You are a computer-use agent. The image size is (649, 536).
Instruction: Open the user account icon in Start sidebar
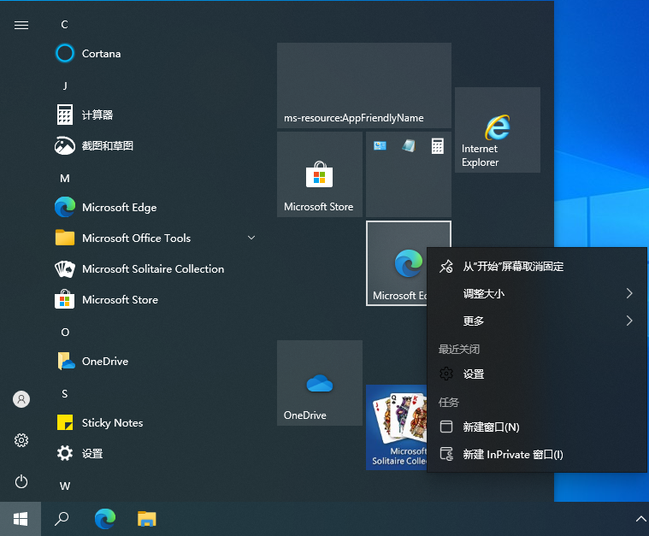click(21, 399)
